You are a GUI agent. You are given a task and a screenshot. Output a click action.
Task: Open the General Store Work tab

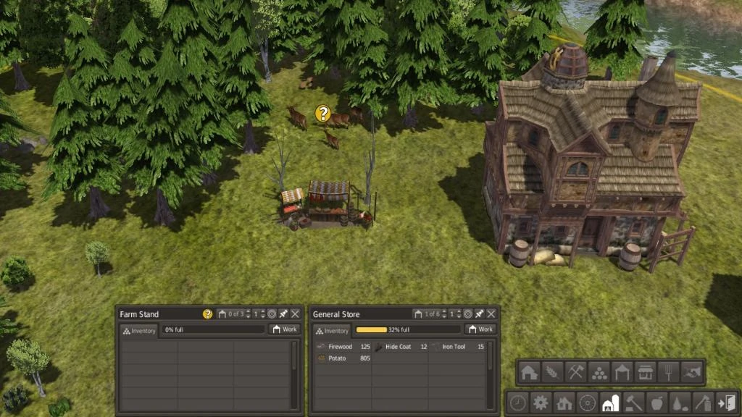(479, 328)
